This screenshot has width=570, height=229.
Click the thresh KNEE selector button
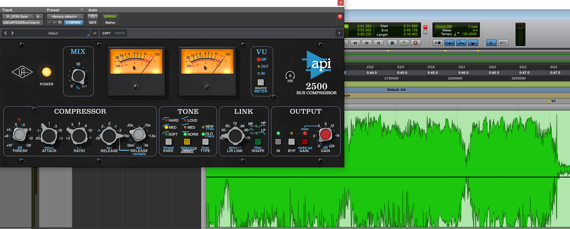(x=168, y=142)
